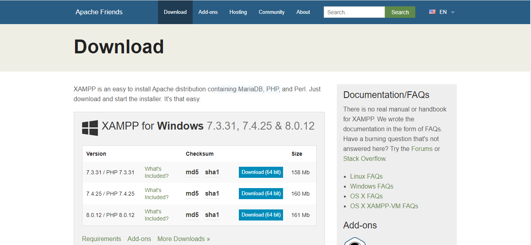Open What's Included for version 7.4.25
This screenshot has width=531, height=245.
click(156, 194)
